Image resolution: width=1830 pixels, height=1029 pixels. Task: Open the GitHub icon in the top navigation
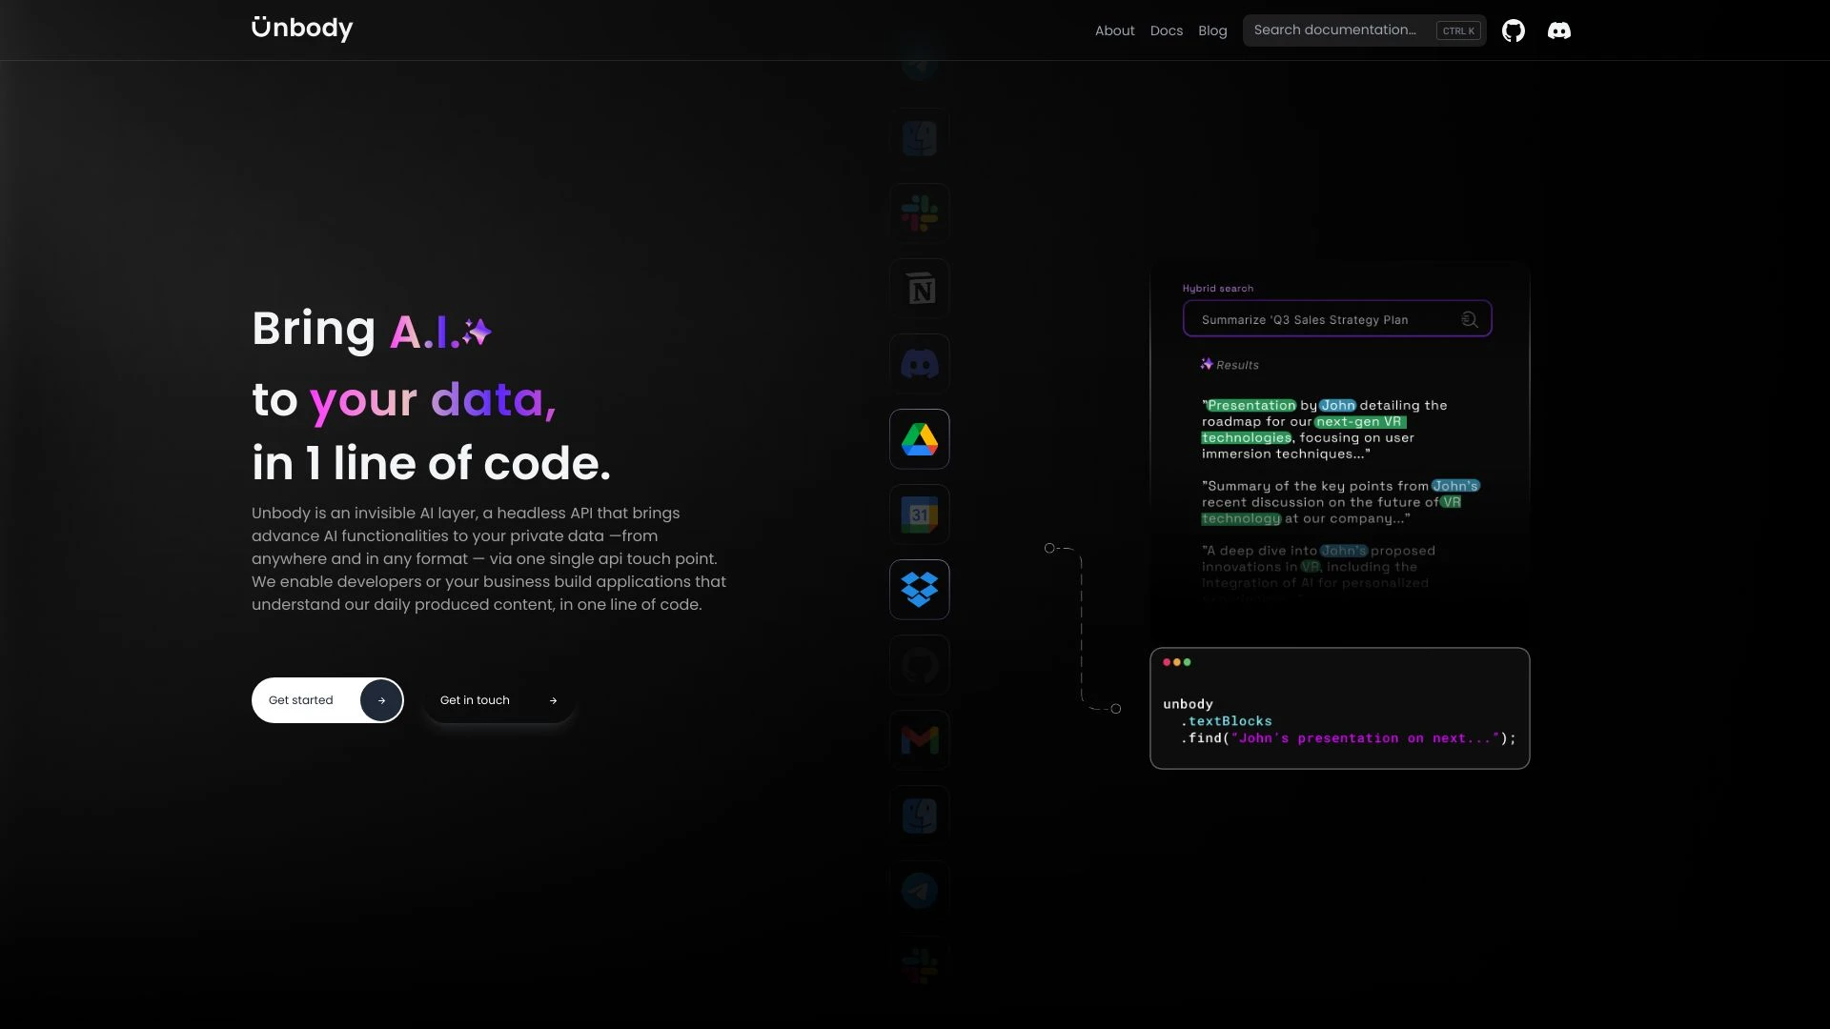pos(1514,30)
